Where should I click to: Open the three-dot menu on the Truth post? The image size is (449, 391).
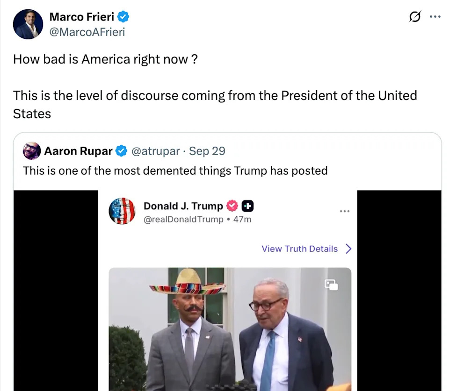(x=345, y=211)
